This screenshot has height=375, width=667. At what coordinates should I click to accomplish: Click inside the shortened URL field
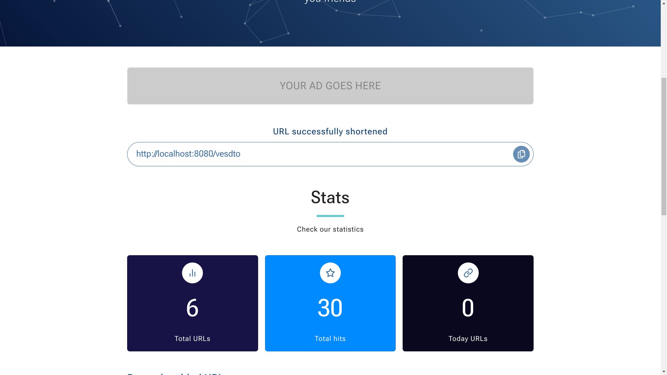(313, 154)
